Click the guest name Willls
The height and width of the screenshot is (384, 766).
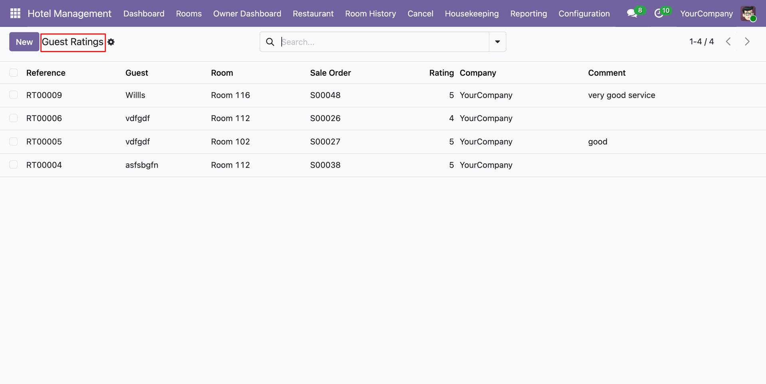click(x=135, y=95)
